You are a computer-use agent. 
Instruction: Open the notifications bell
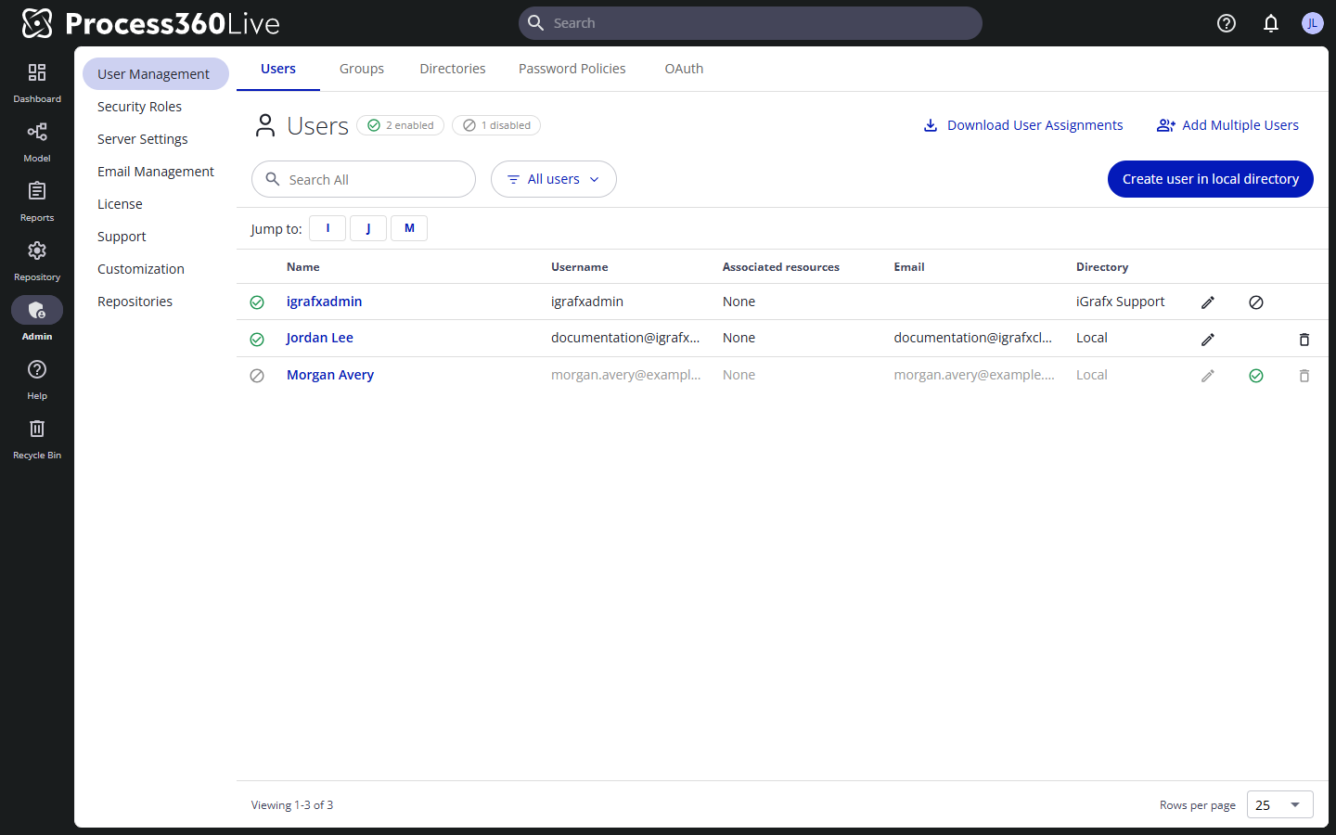(x=1271, y=23)
